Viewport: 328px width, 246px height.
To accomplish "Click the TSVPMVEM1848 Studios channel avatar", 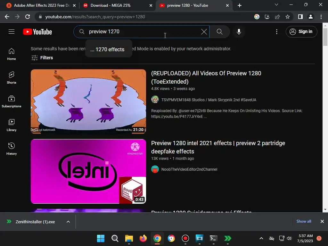I will pyautogui.click(x=155, y=99).
